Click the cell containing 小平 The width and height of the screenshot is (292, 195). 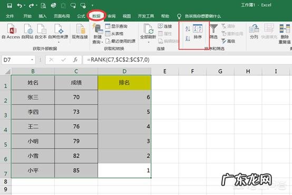click(x=33, y=170)
